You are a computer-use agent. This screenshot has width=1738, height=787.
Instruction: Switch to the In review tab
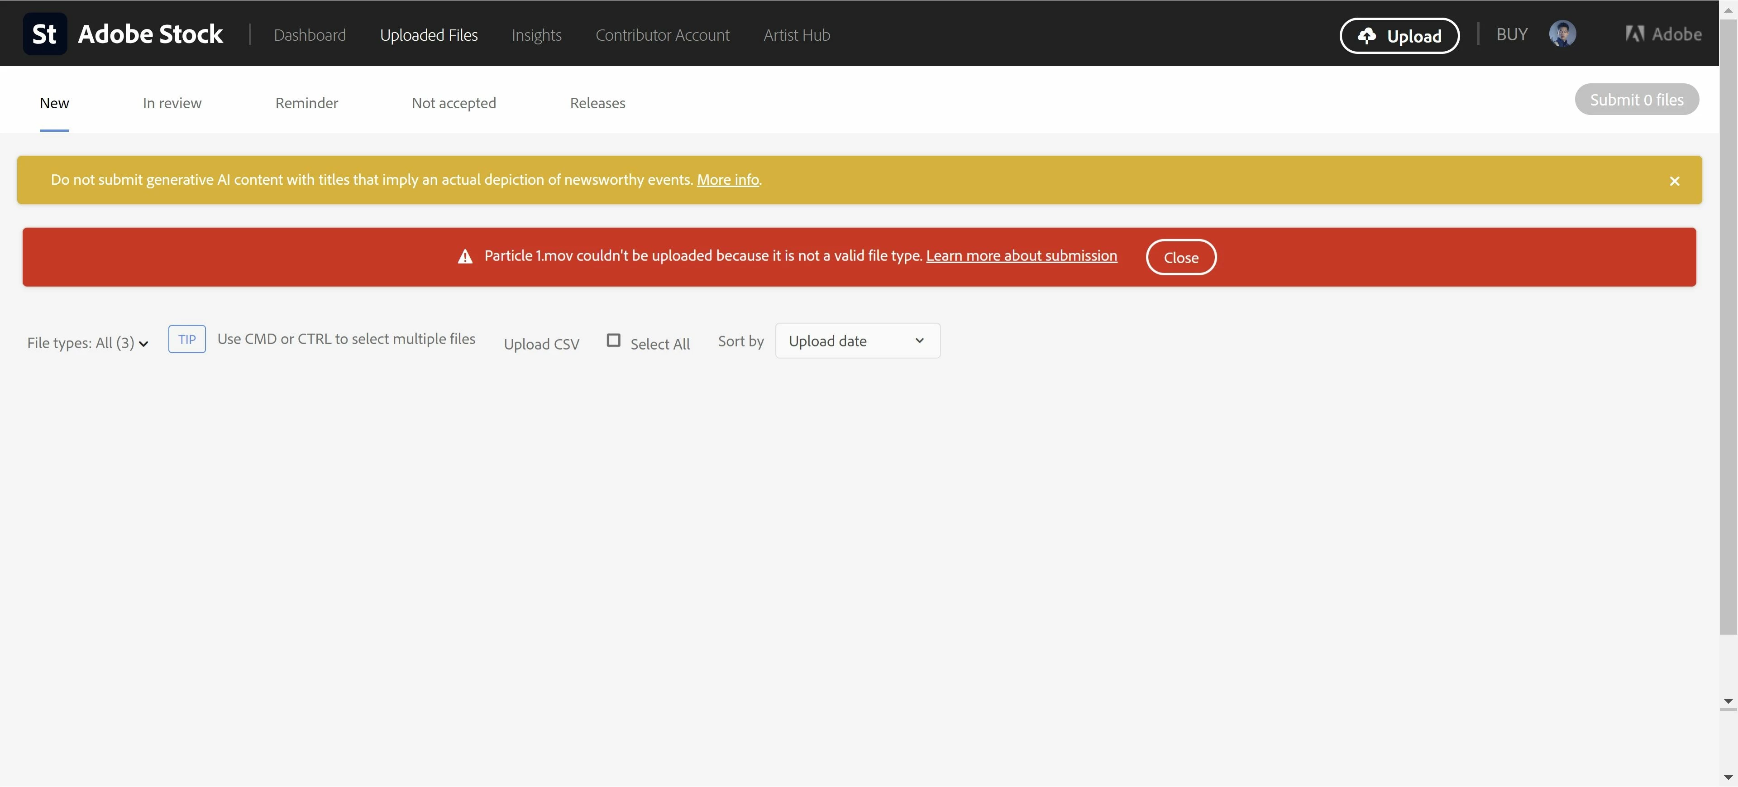click(172, 103)
